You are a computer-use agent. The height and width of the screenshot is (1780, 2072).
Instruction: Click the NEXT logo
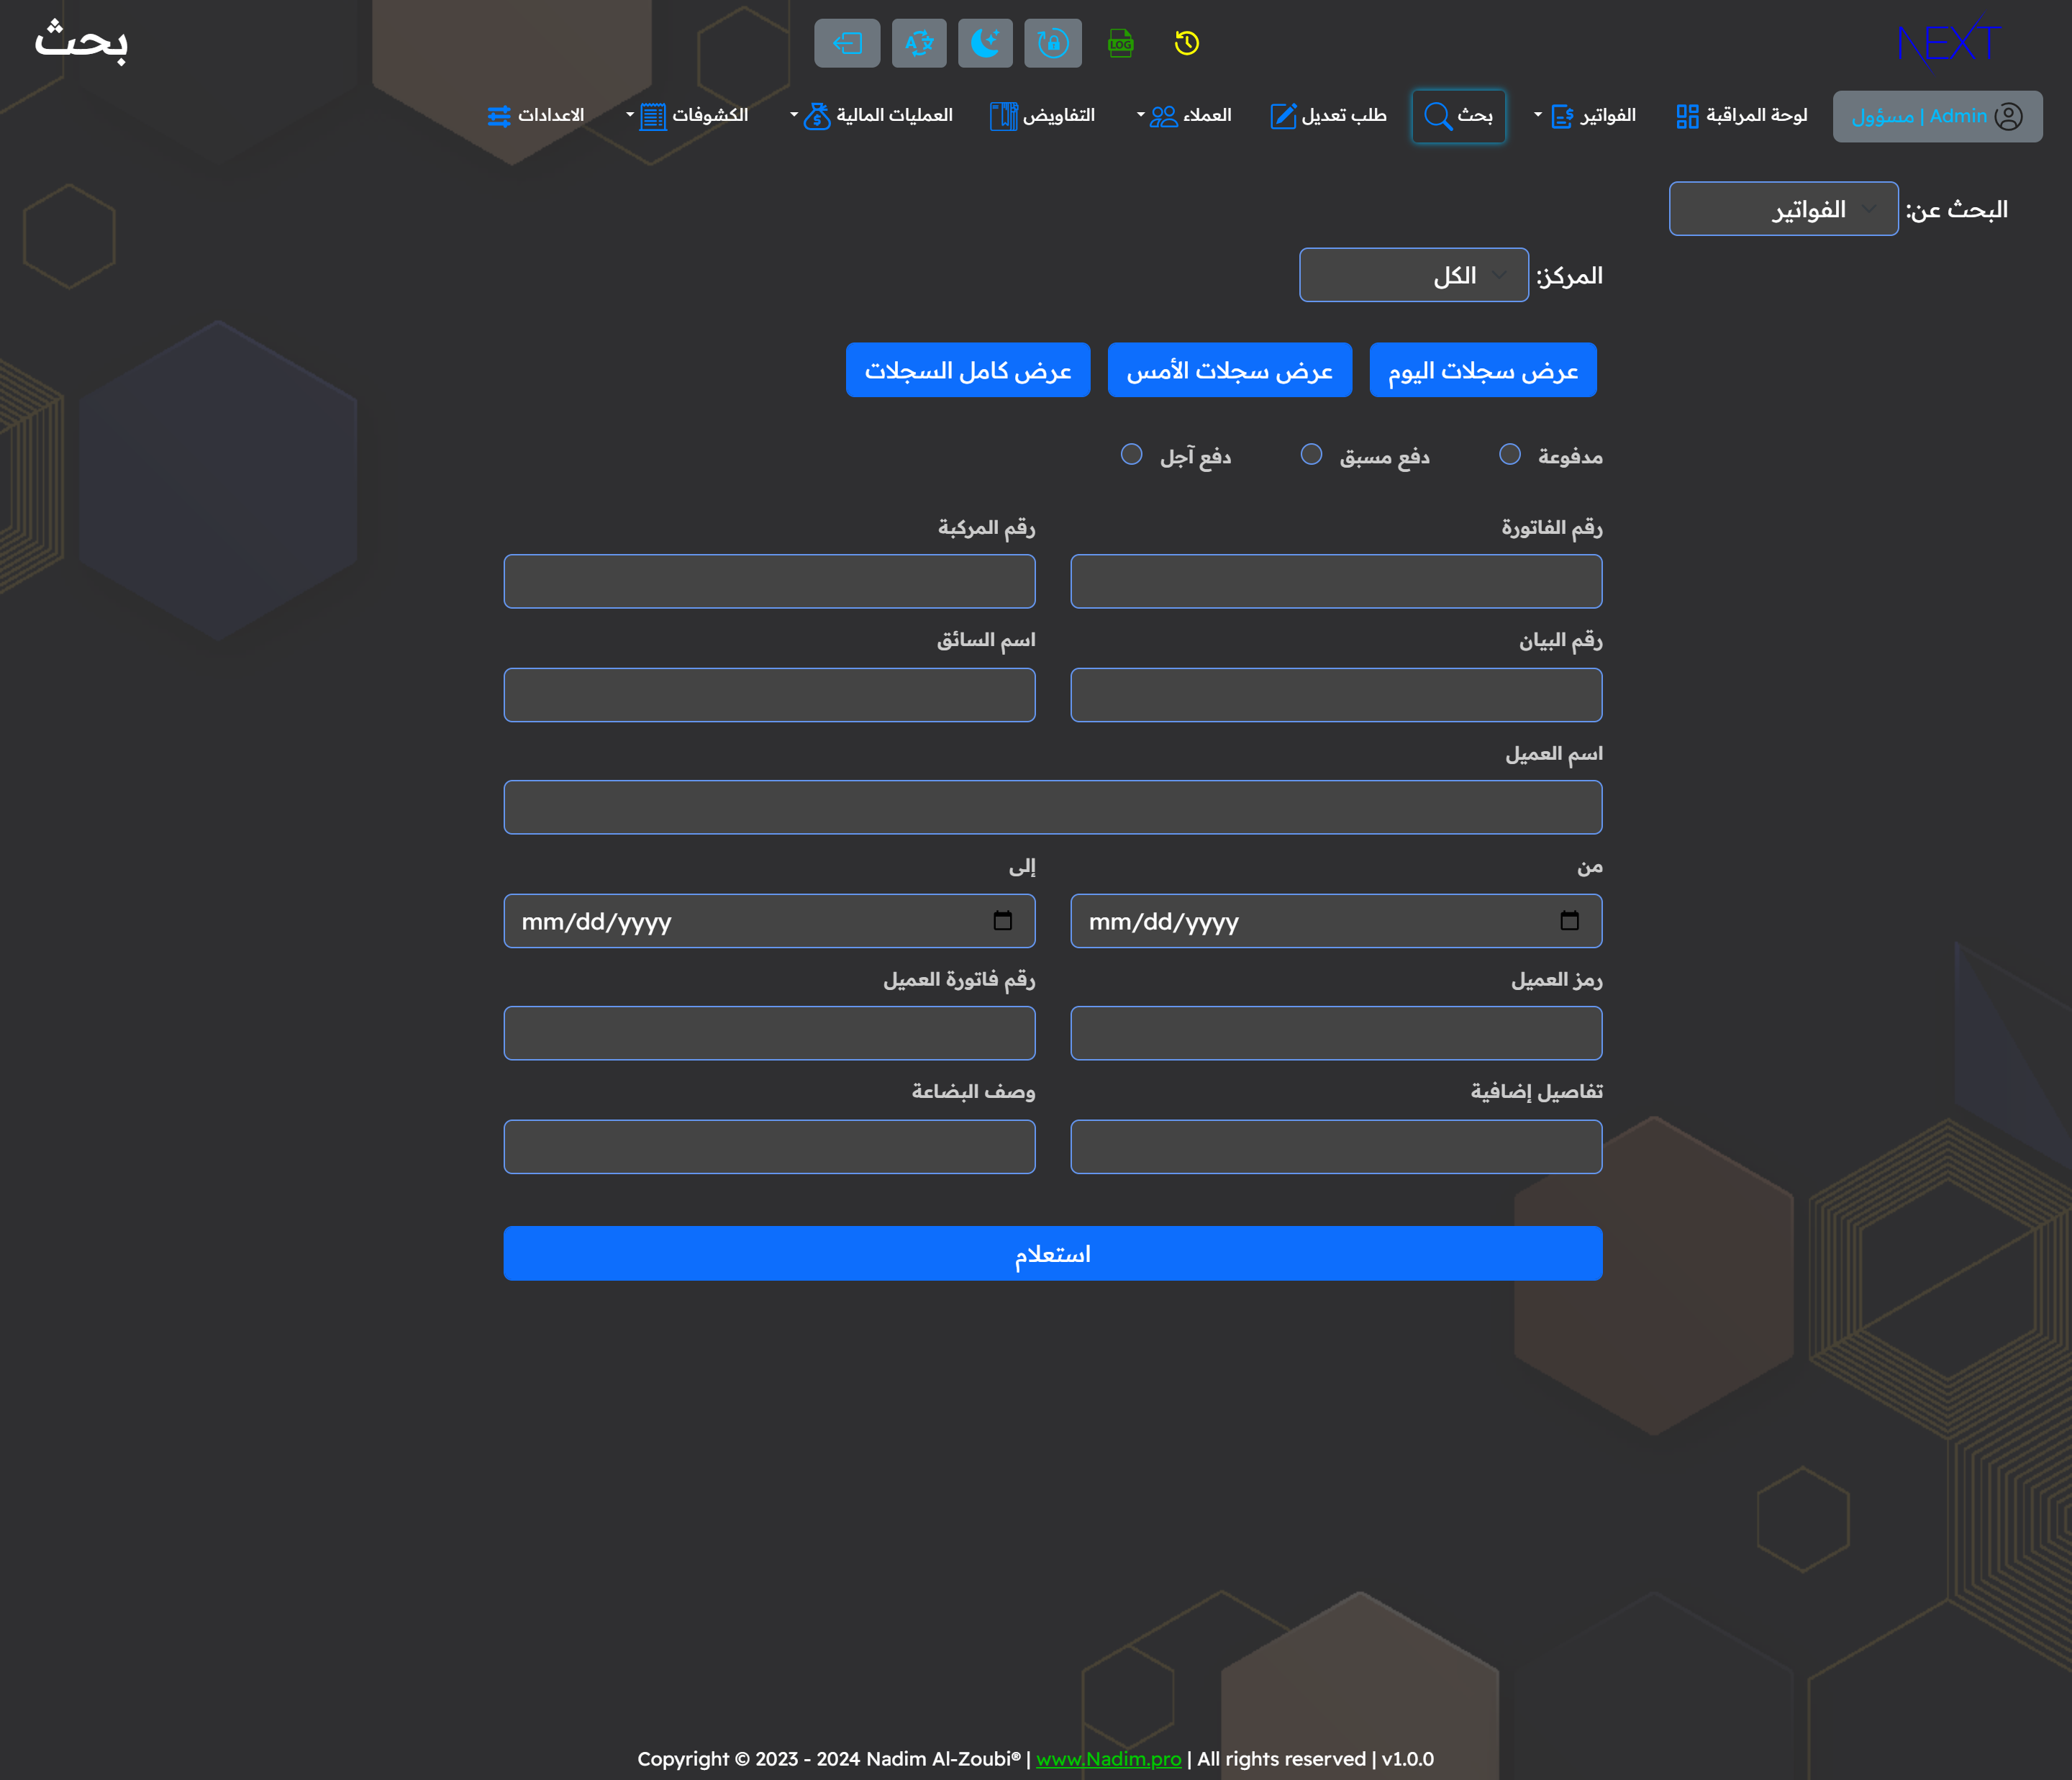1947,42
